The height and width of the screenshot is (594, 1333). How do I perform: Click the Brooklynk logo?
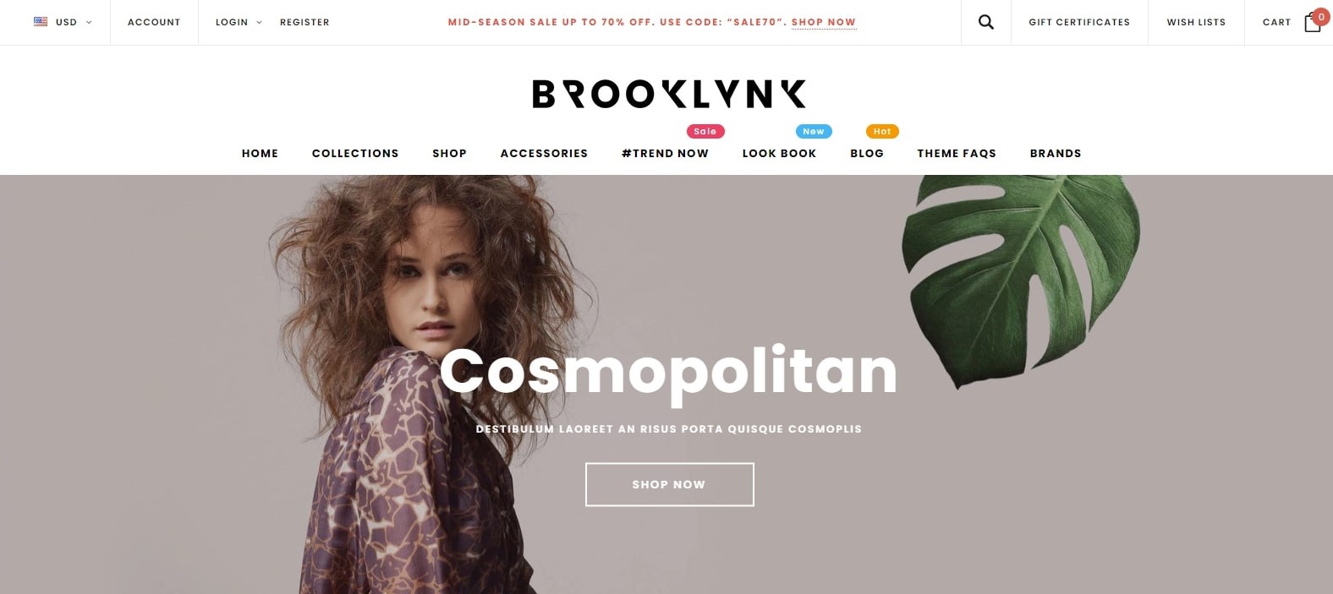pos(668,94)
